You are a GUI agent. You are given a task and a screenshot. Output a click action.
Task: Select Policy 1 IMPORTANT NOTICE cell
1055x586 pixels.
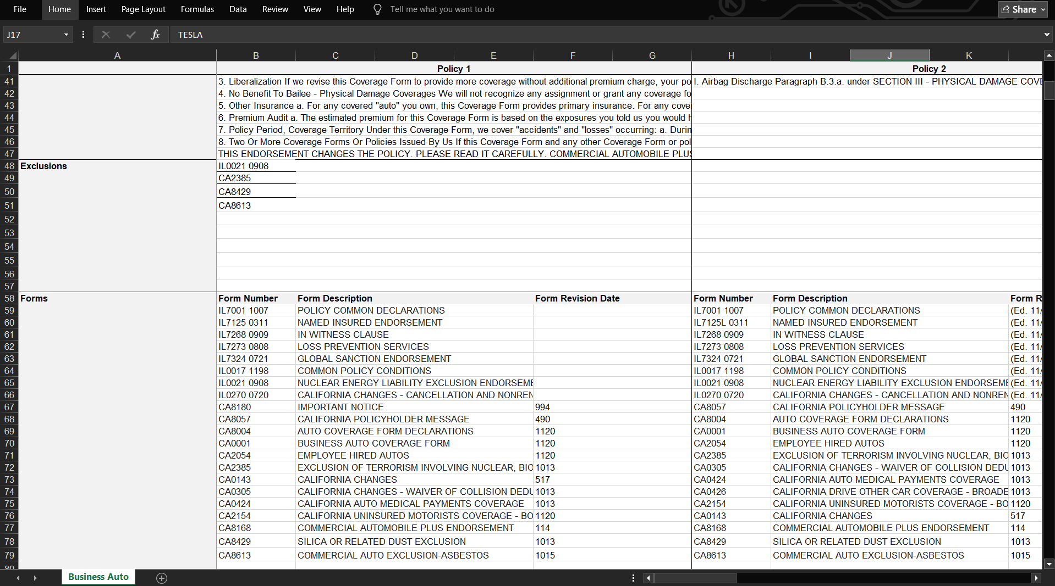point(415,407)
